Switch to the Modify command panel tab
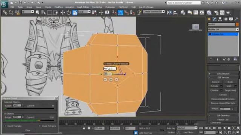The width and height of the screenshot is (241, 135). pos(215,19)
